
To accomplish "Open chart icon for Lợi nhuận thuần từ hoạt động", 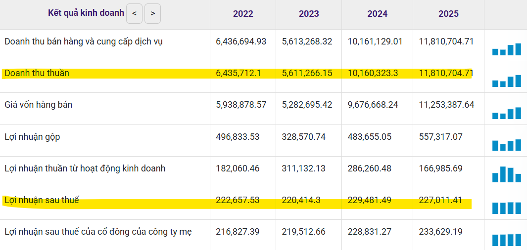I will point(507,174).
